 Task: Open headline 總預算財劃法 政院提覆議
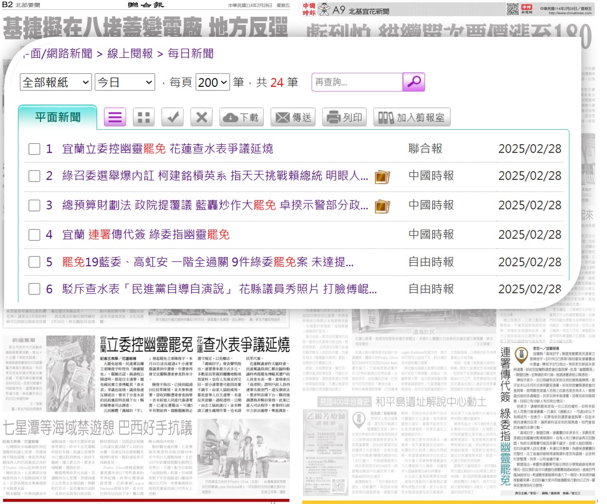[215, 205]
